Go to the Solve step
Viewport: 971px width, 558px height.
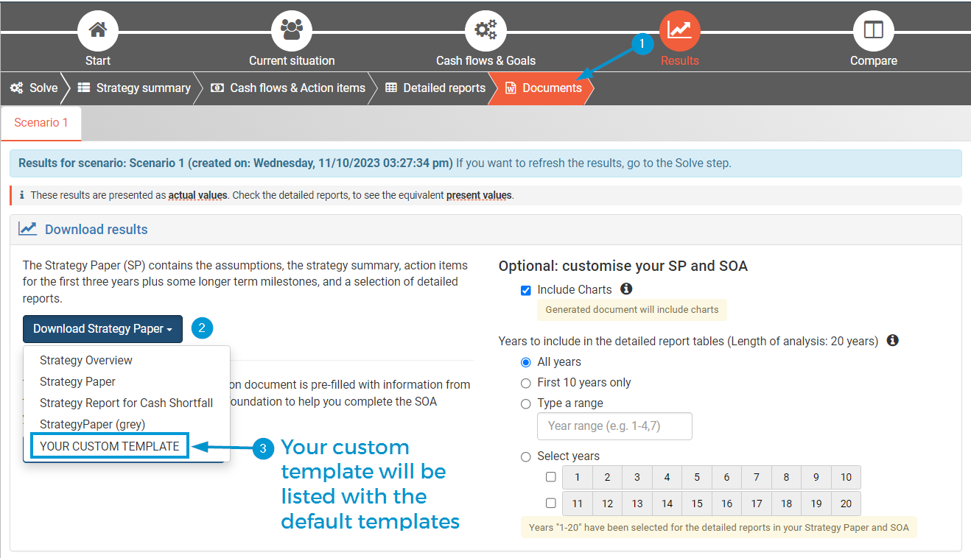click(35, 88)
